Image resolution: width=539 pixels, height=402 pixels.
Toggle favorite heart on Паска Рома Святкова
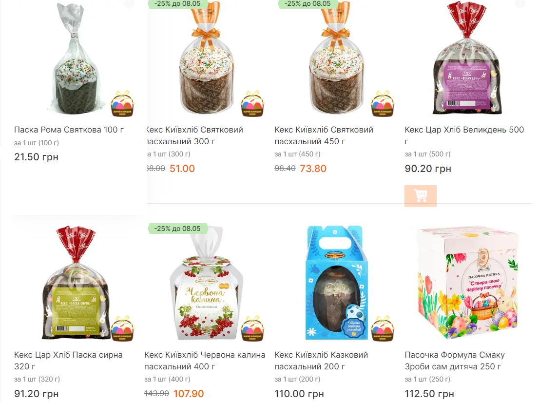(x=129, y=4)
